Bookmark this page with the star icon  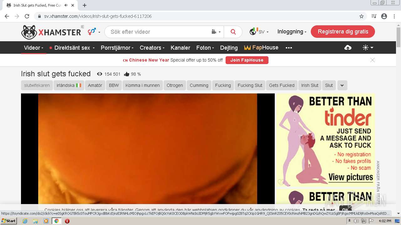coord(361,16)
